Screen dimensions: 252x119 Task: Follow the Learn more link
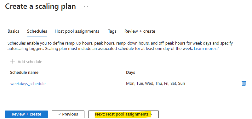[204, 49]
